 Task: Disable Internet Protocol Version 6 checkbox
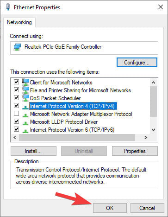point(16,129)
